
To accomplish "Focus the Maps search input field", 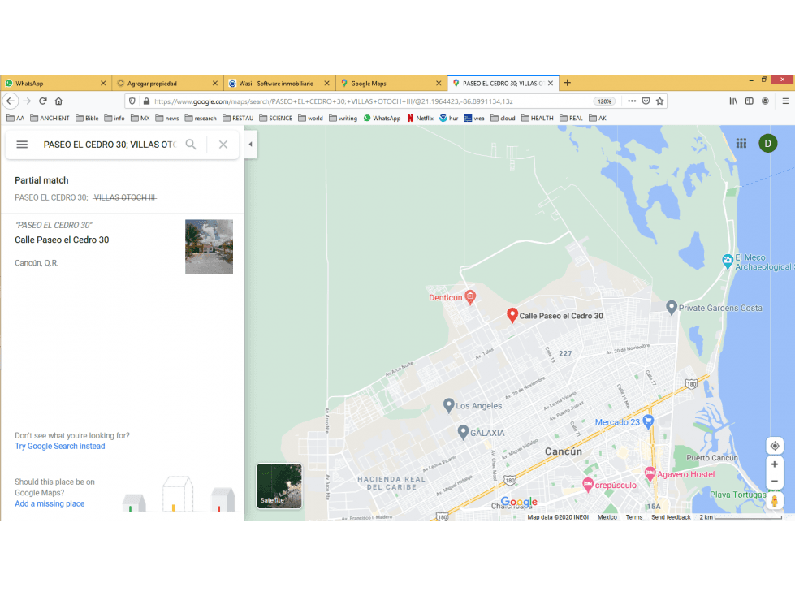I will click(109, 145).
